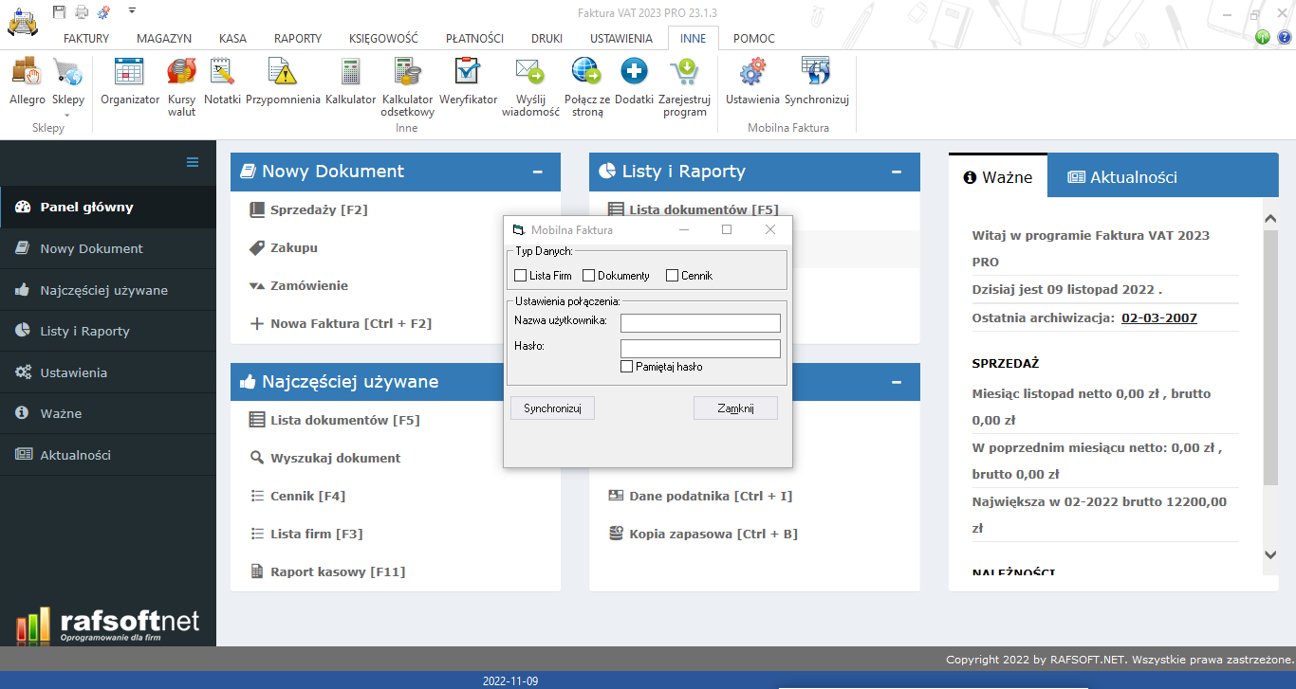Tick the Pamiętaj hasło checkbox
The width and height of the screenshot is (1296, 689).
pos(626,367)
